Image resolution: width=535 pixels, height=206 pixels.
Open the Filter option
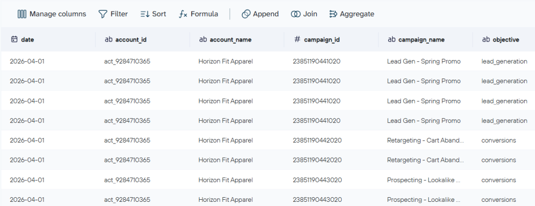pyautogui.click(x=113, y=14)
